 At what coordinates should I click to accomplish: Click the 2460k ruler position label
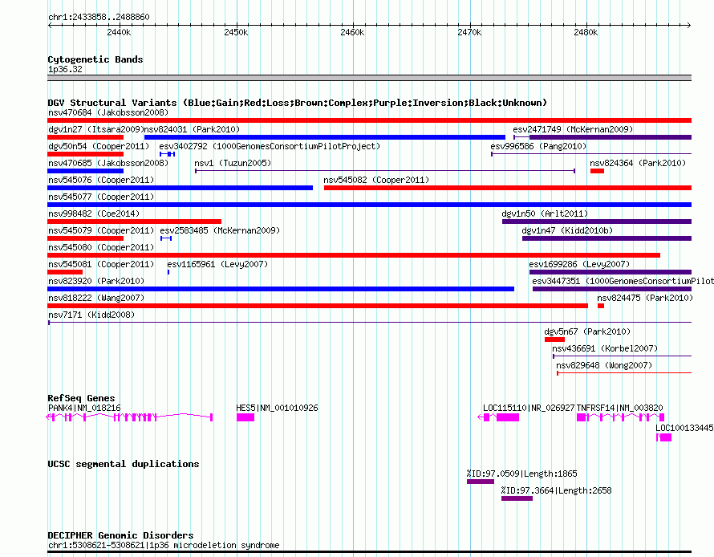pos(352,32)
